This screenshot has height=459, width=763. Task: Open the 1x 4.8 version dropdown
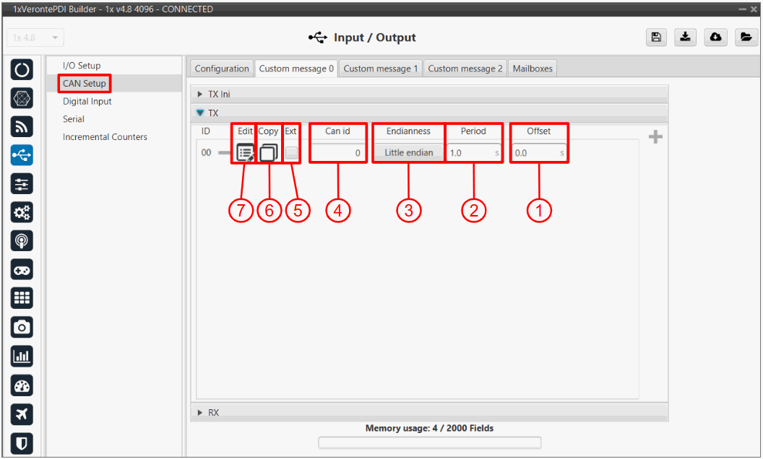[x=35, y=38]
